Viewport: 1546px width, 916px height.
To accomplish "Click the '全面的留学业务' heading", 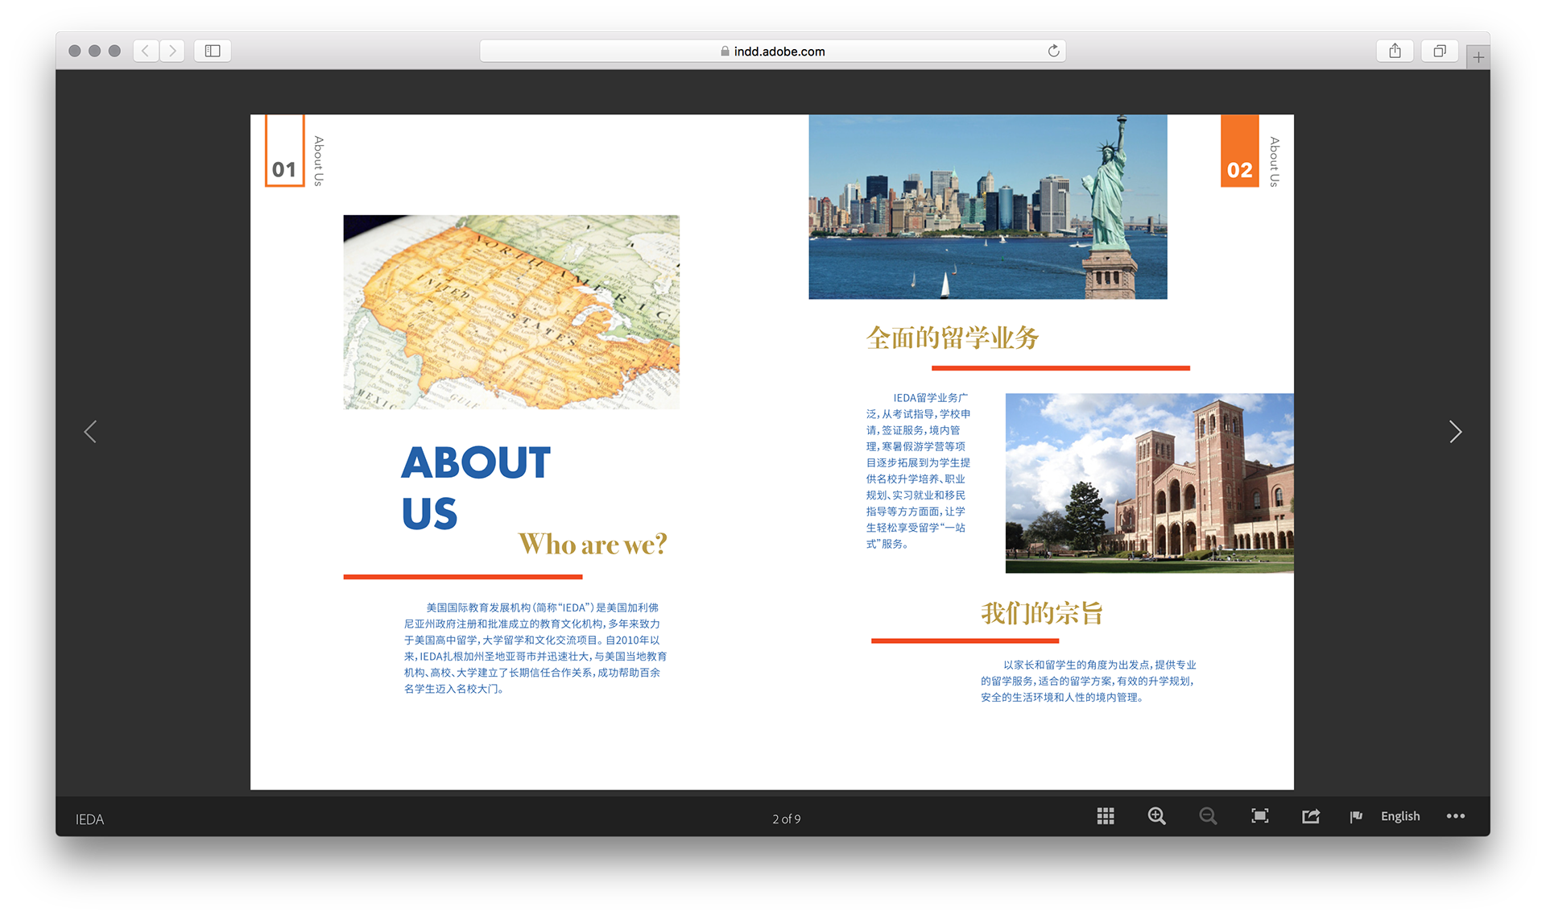I will tap(953, 338).
